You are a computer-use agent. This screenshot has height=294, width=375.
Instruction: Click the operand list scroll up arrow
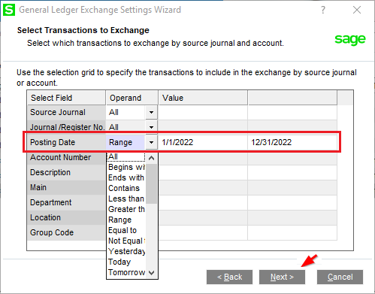click(x=151, y=158)
